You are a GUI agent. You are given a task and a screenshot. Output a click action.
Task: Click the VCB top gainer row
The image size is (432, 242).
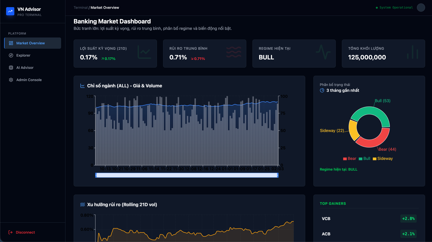tap(369, 219)
